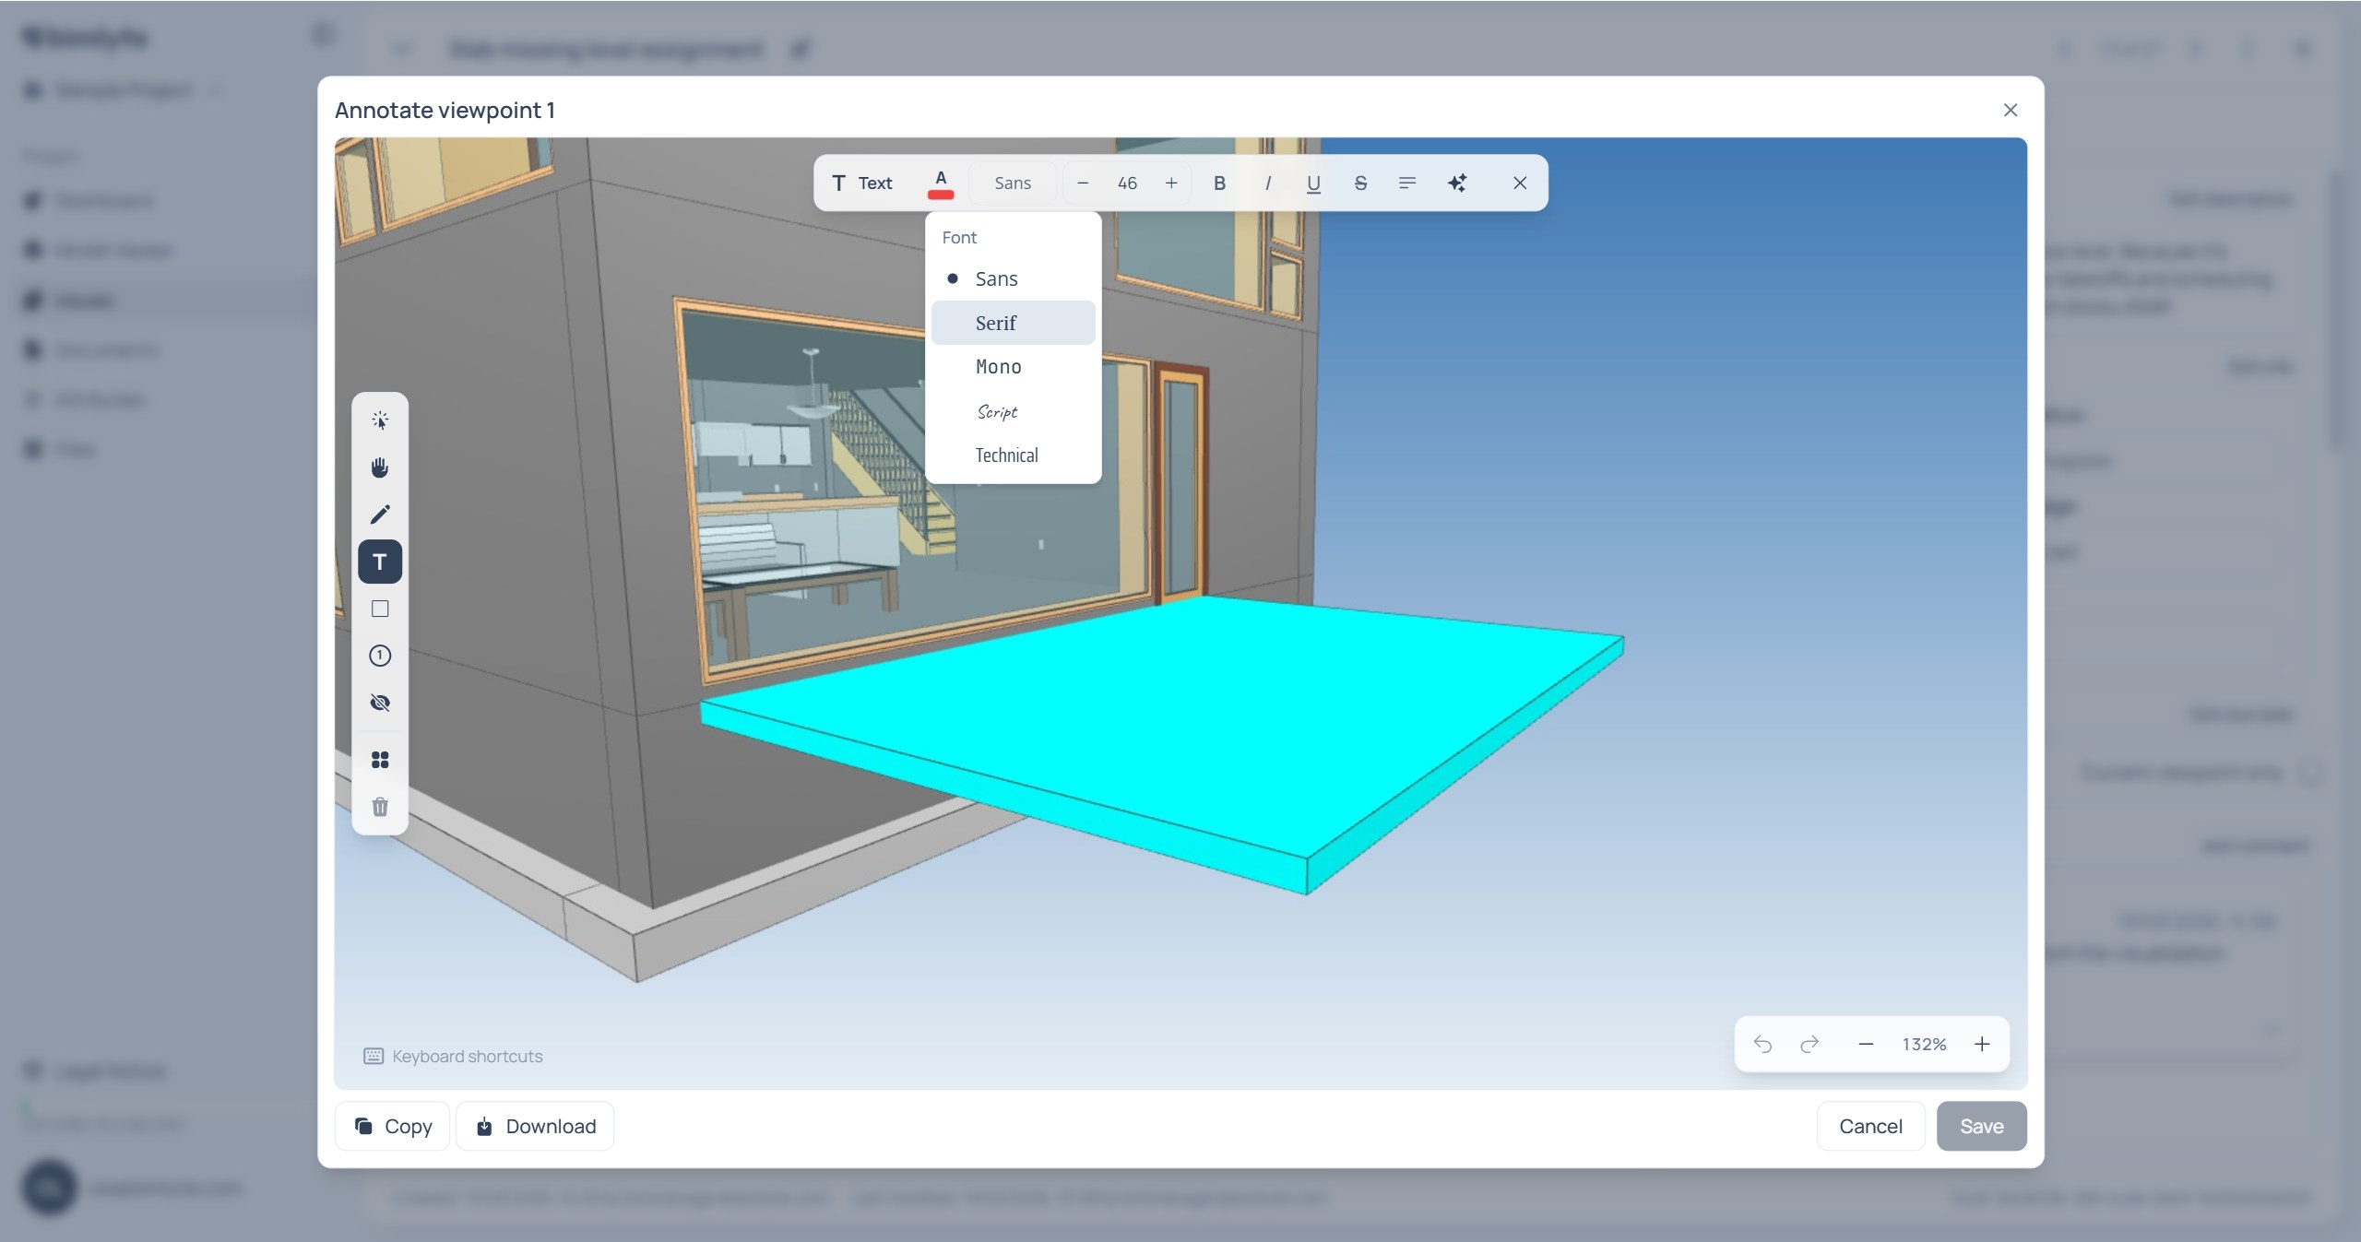Select the Text tool in left toolbar

[380, 562]
